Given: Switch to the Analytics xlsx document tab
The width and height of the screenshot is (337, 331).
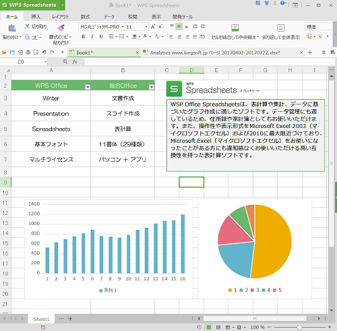Looking at the screenshot, I should [x=215, y=53].
